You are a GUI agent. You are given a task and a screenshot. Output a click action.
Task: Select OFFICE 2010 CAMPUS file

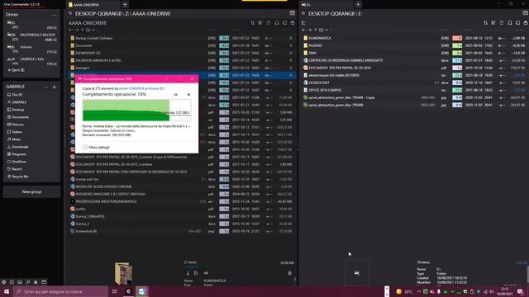415,90
